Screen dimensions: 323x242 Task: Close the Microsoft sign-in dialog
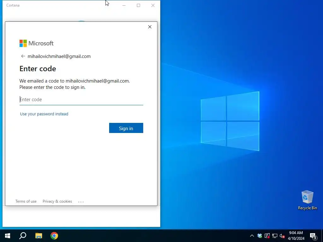click(150, 27)
